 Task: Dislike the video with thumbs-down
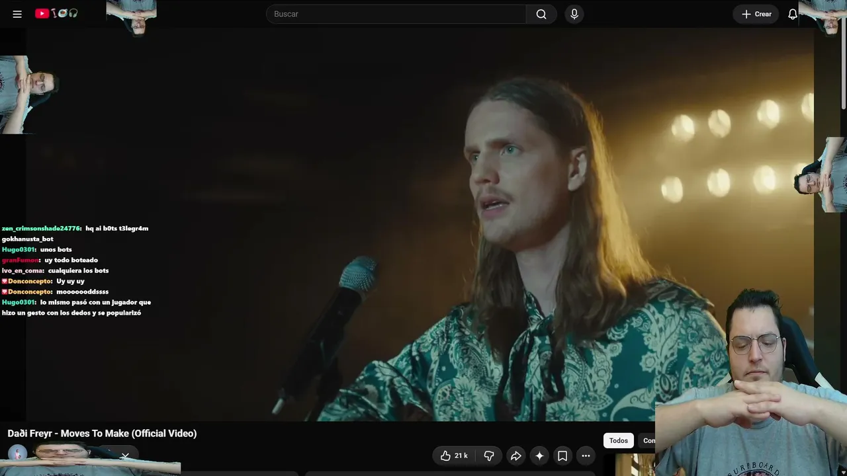click(489, 456)
